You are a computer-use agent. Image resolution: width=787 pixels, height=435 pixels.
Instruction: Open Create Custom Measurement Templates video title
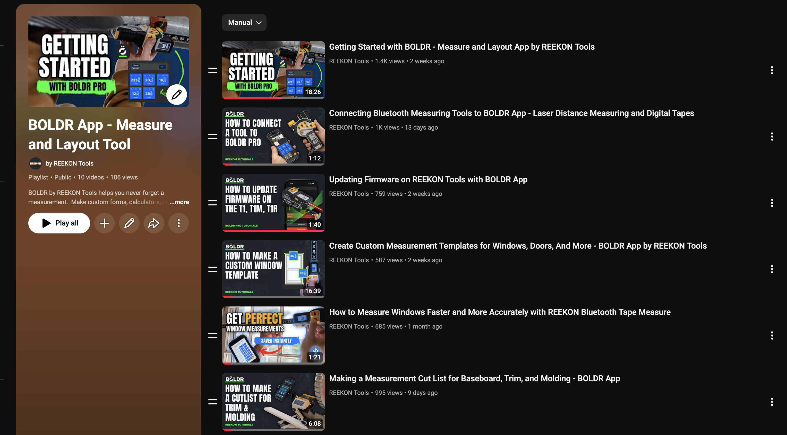coord(518,246)
